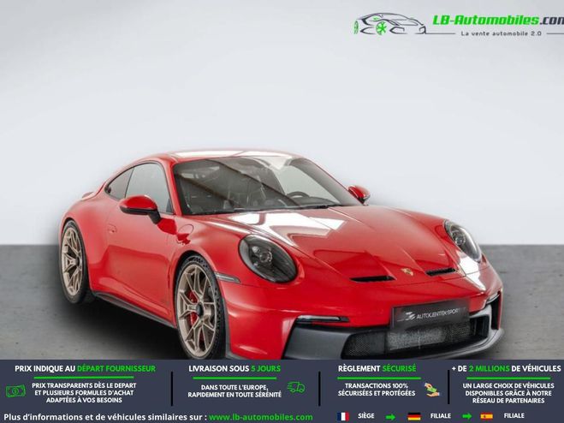Click the LB-Automobiles.com logo text
Screen dimensions: 564x423
[498, 21]
